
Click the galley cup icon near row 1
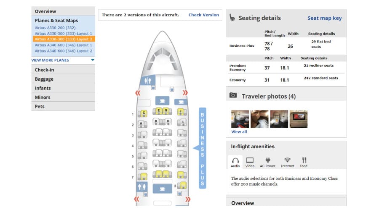click(162, 100)
